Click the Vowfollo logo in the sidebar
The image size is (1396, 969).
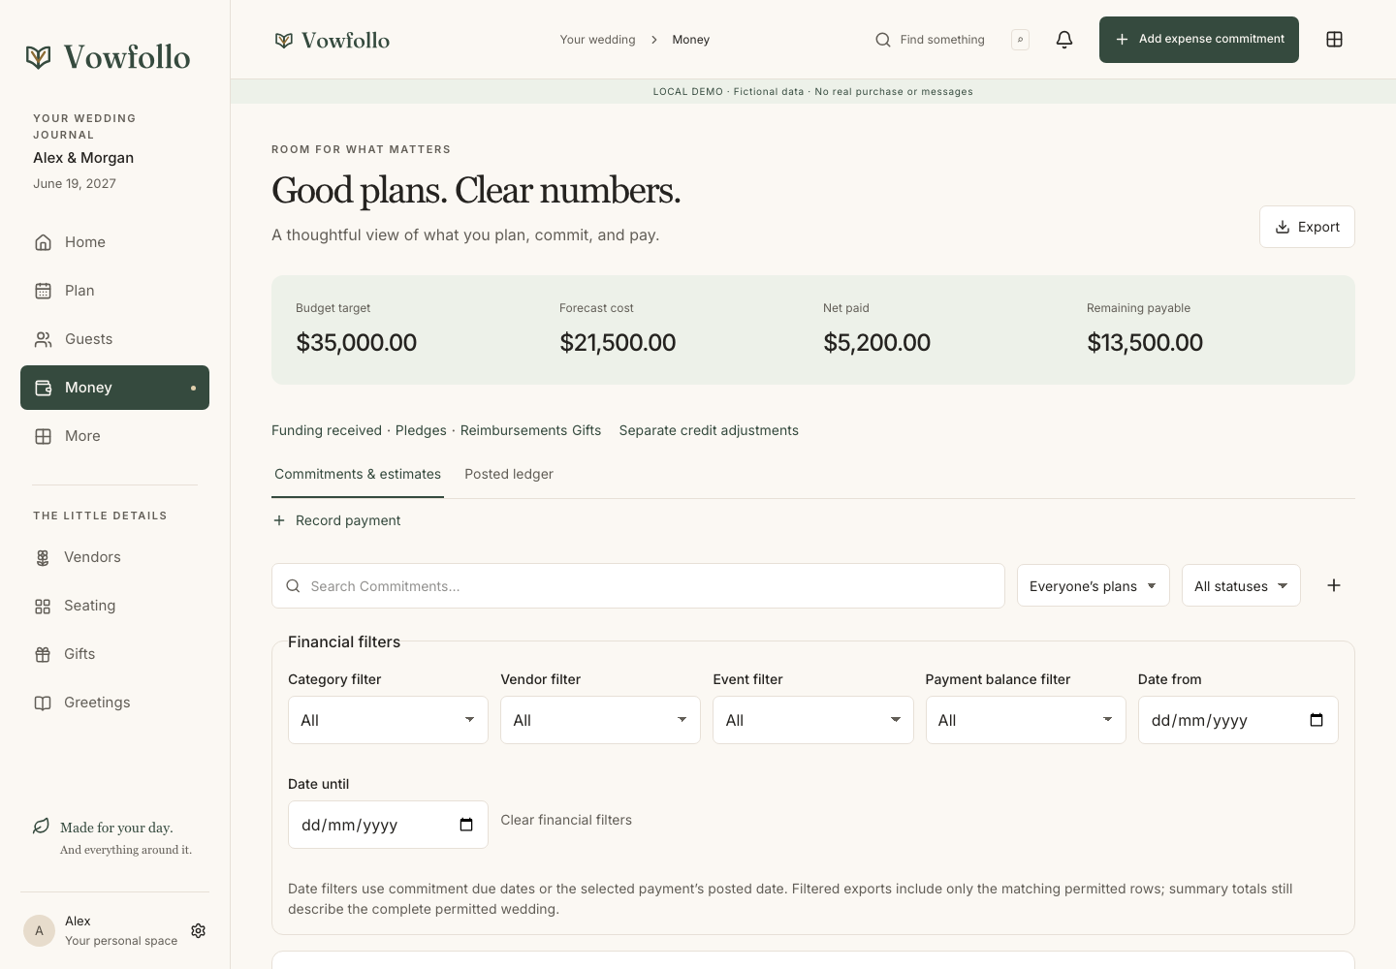coord(108,56)
